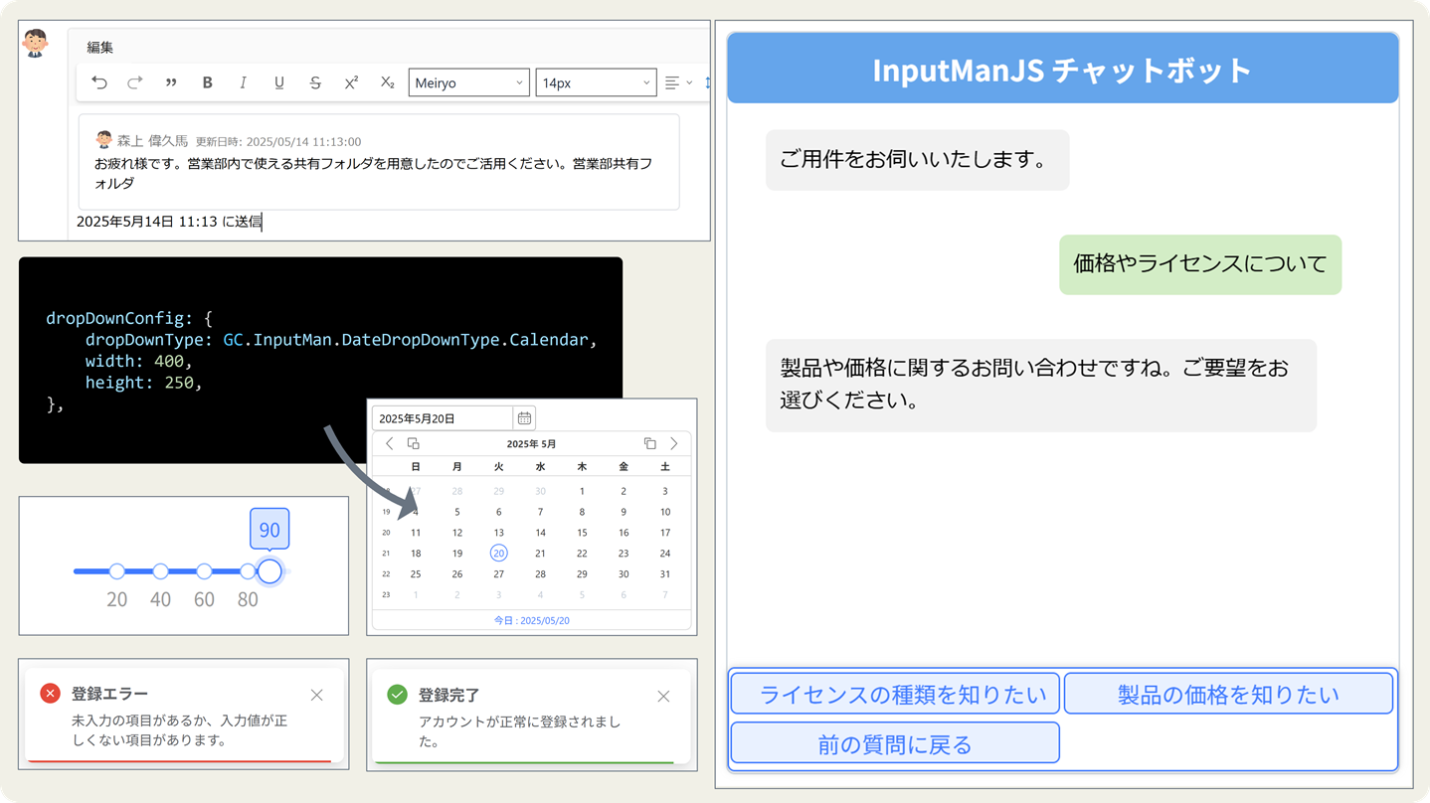
Task: Open the text alignment dropdown
Action: 678,83
